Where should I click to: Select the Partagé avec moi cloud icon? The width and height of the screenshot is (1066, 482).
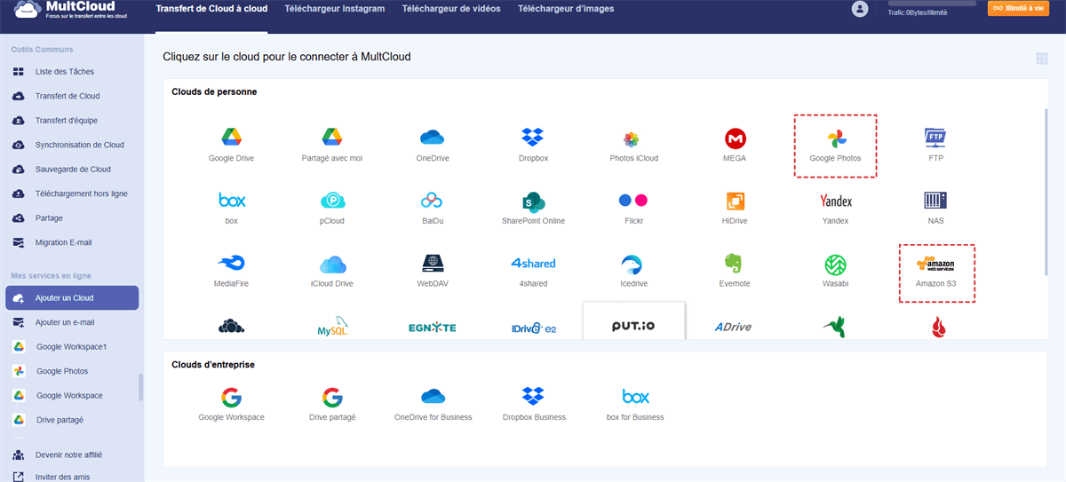point(332,145)
